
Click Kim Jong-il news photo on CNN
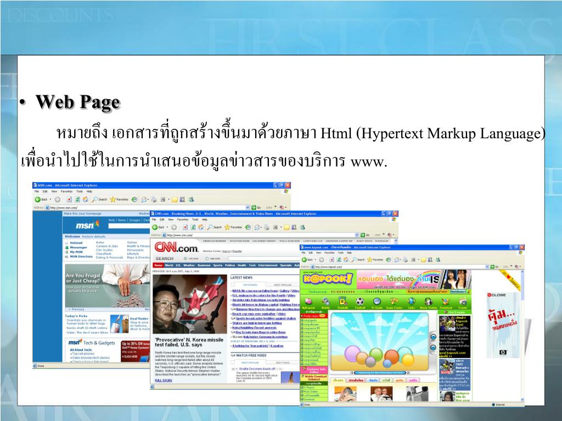coord(189,305)
